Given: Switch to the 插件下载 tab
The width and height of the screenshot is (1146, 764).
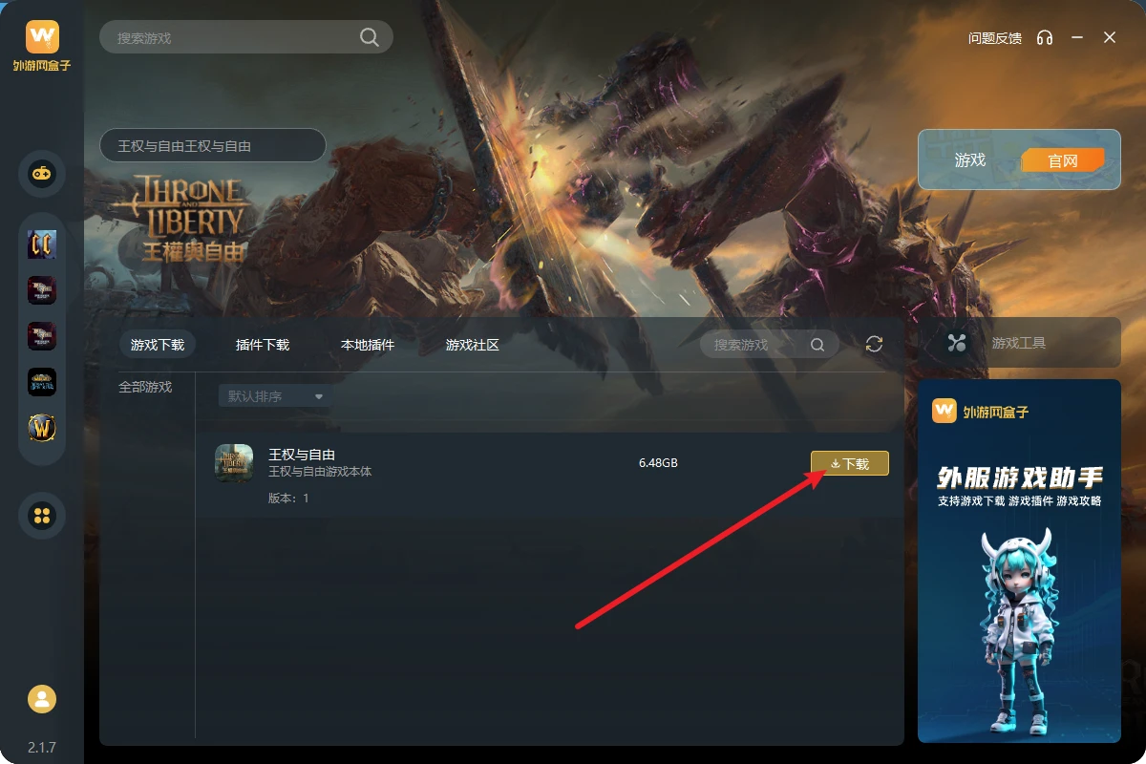Looking at the screenshot, I should coord(263,345).
